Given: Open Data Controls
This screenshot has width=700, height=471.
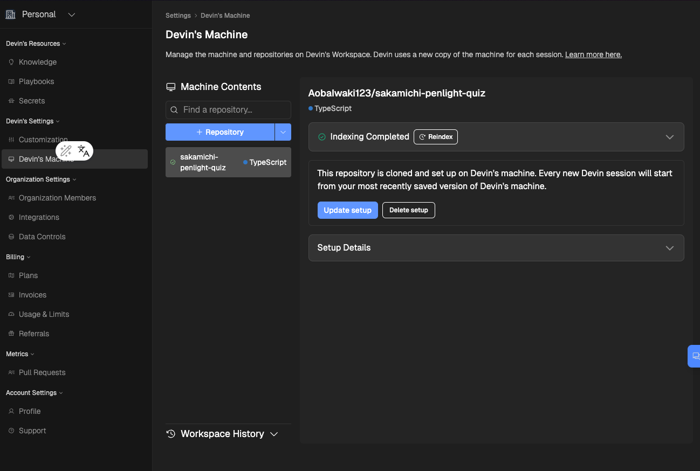Looking at the screenshot, I should pos(42,237).
